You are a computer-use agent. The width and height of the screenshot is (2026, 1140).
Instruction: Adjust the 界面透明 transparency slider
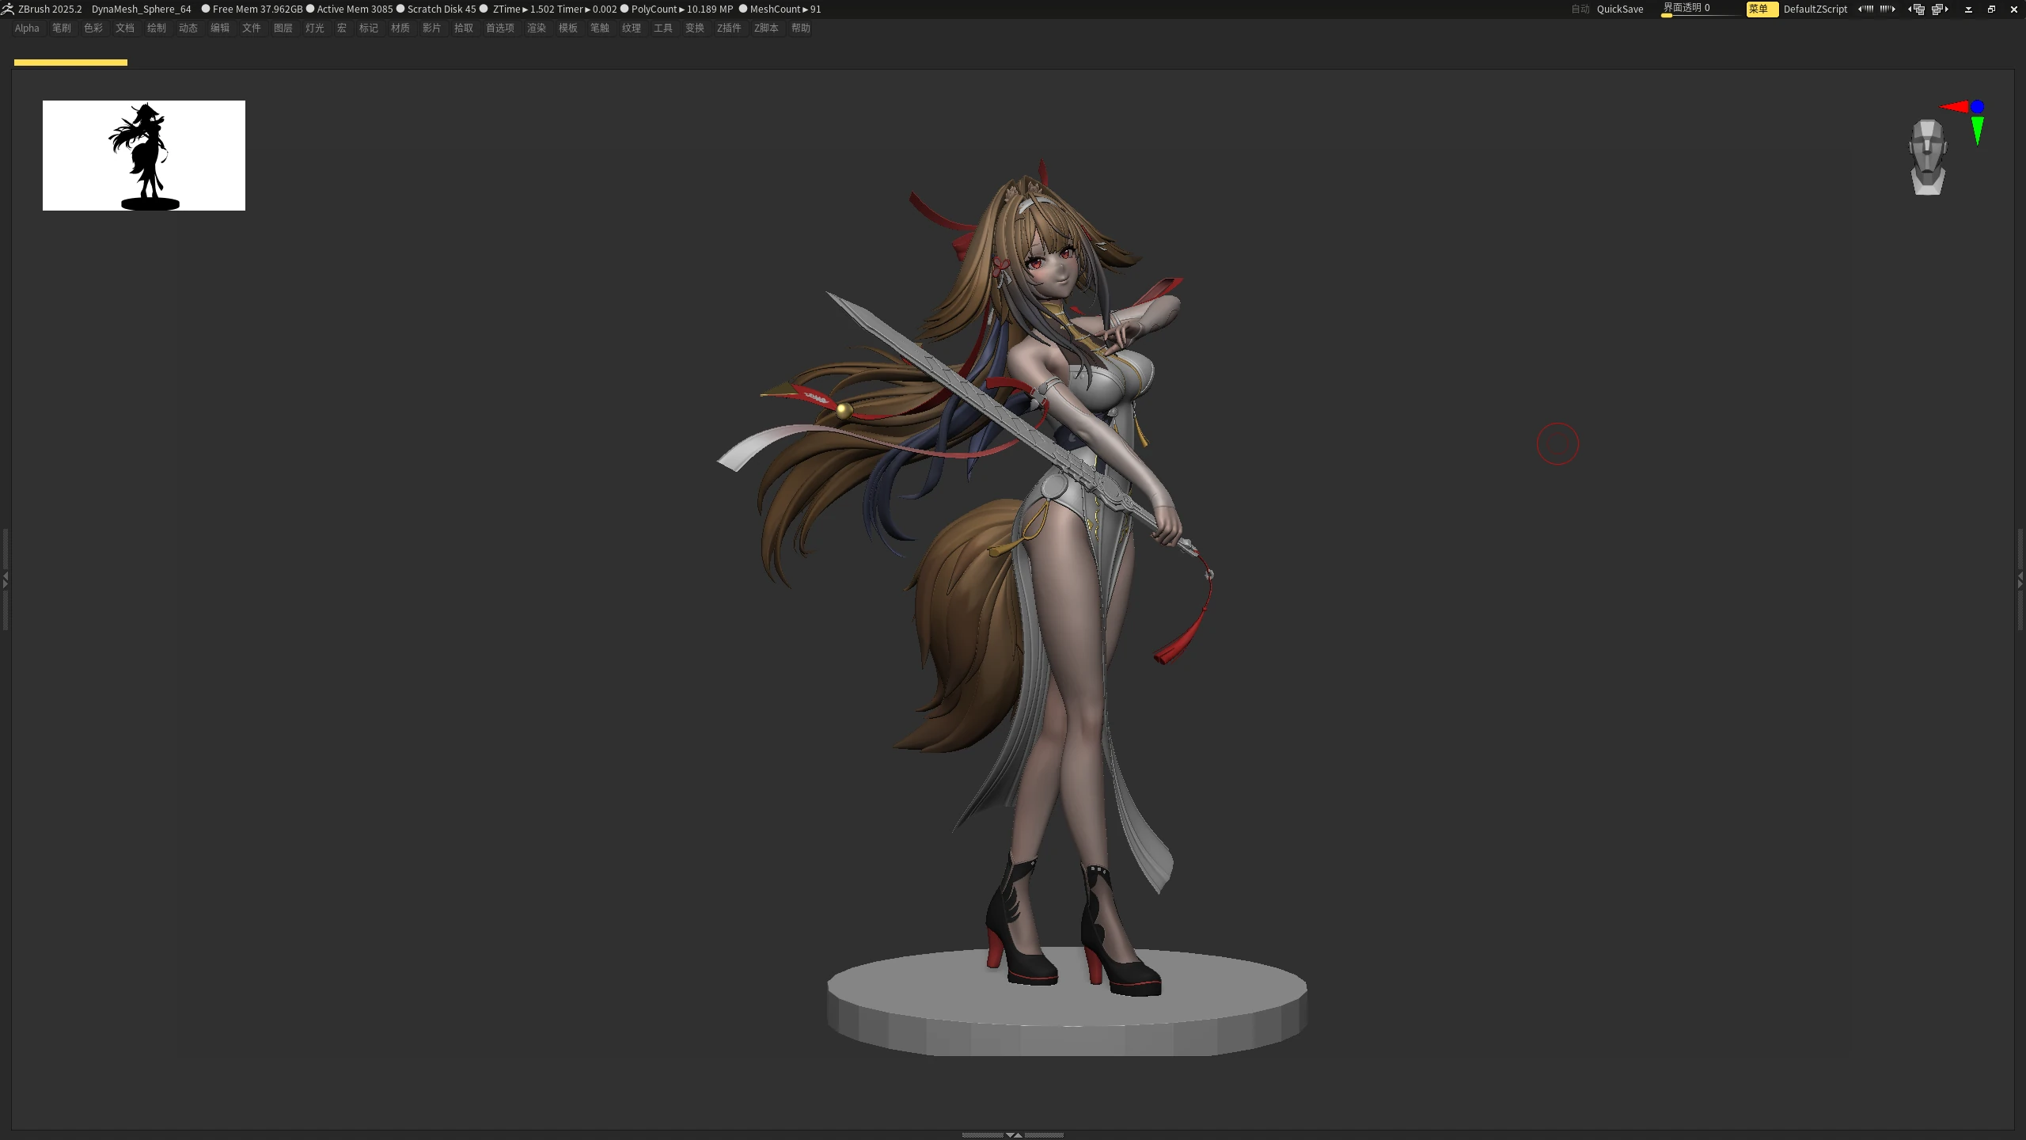click(x=1699, y=9)
